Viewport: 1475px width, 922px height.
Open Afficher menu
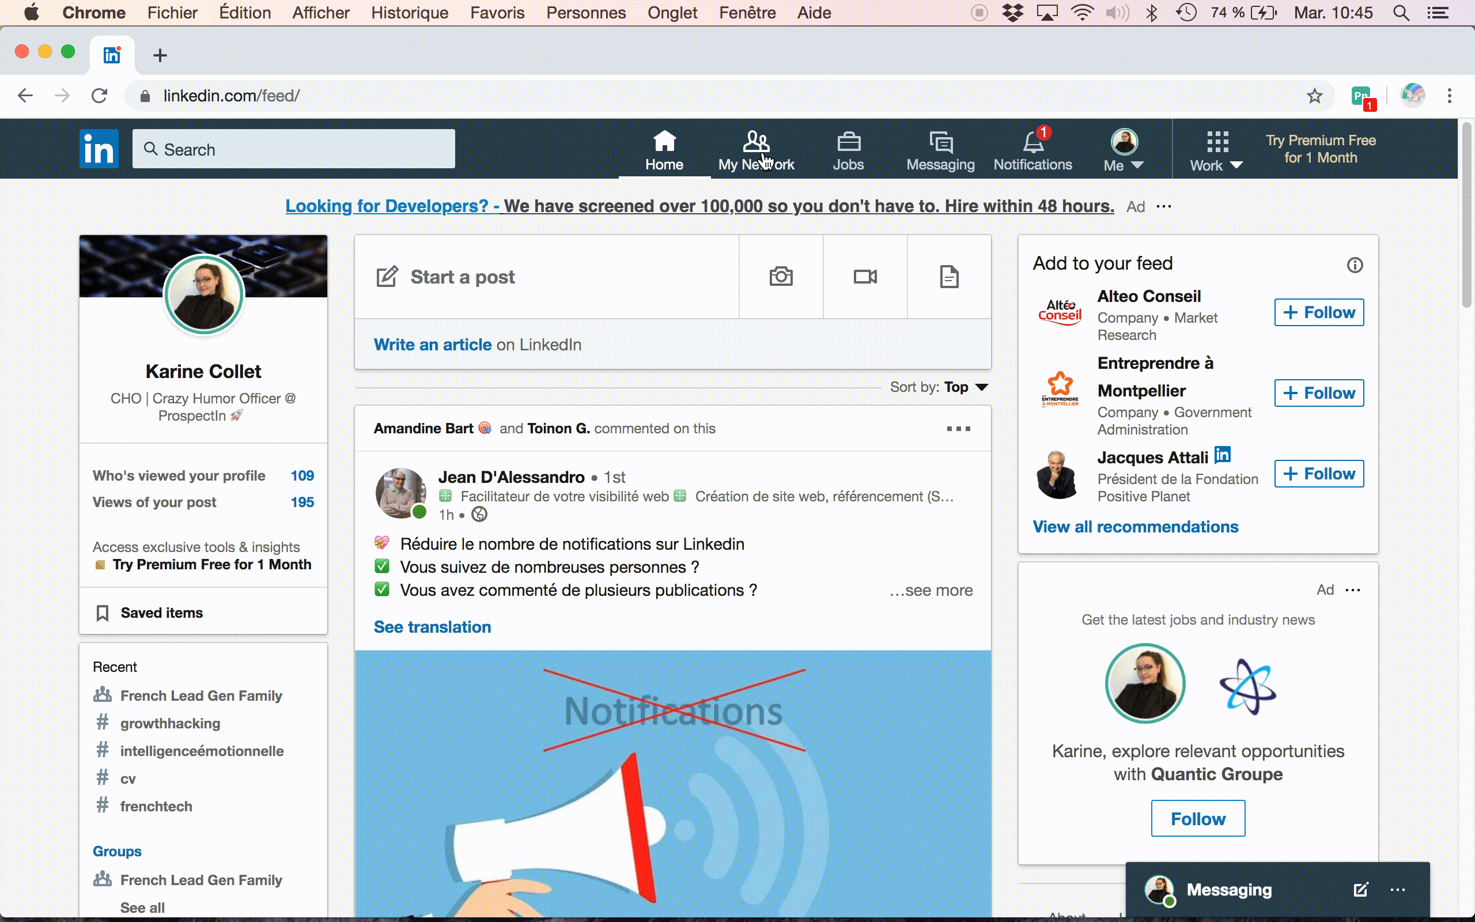click(x=320, y=13)
